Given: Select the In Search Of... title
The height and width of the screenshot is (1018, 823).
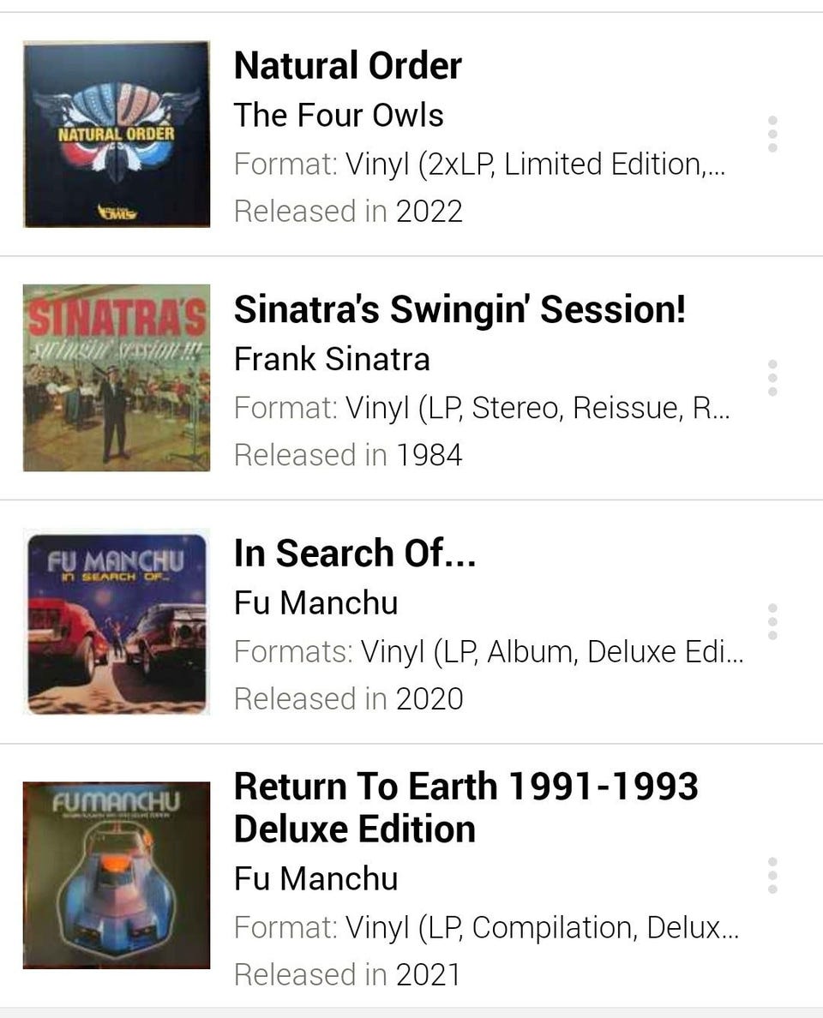Looking at the screenshot, I should pyautogui.click(x=354, y=554).
